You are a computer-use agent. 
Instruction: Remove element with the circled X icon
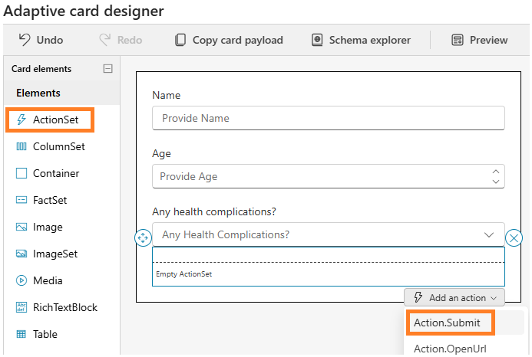point(514,237)
